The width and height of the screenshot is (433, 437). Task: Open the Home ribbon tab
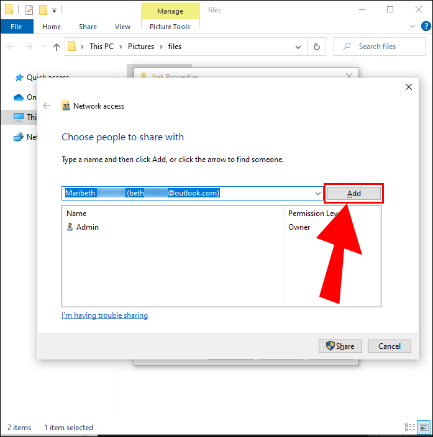click(x=52, y=27)
